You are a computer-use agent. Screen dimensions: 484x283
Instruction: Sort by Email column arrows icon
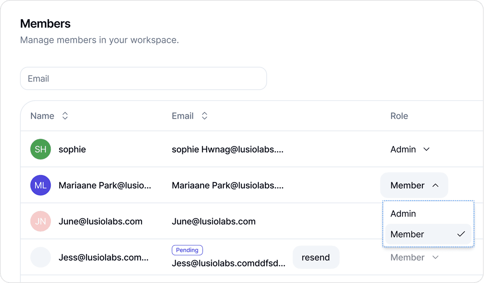pyautogui.click(x=204, y=116)
